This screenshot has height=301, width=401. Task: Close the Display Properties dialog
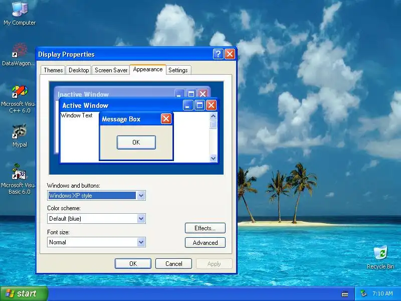[x=230, y=54]
